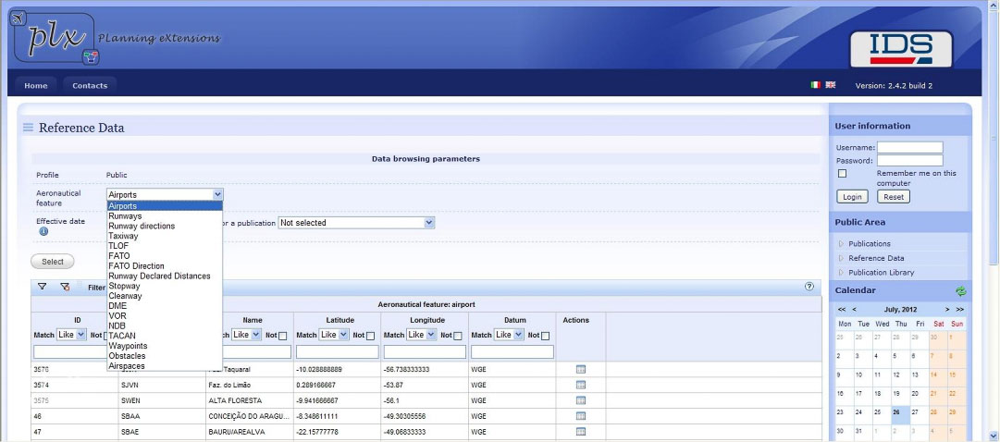Click in the Username field
The width and height of the screenshot is (1000, 442).
[x=910, y=147]
